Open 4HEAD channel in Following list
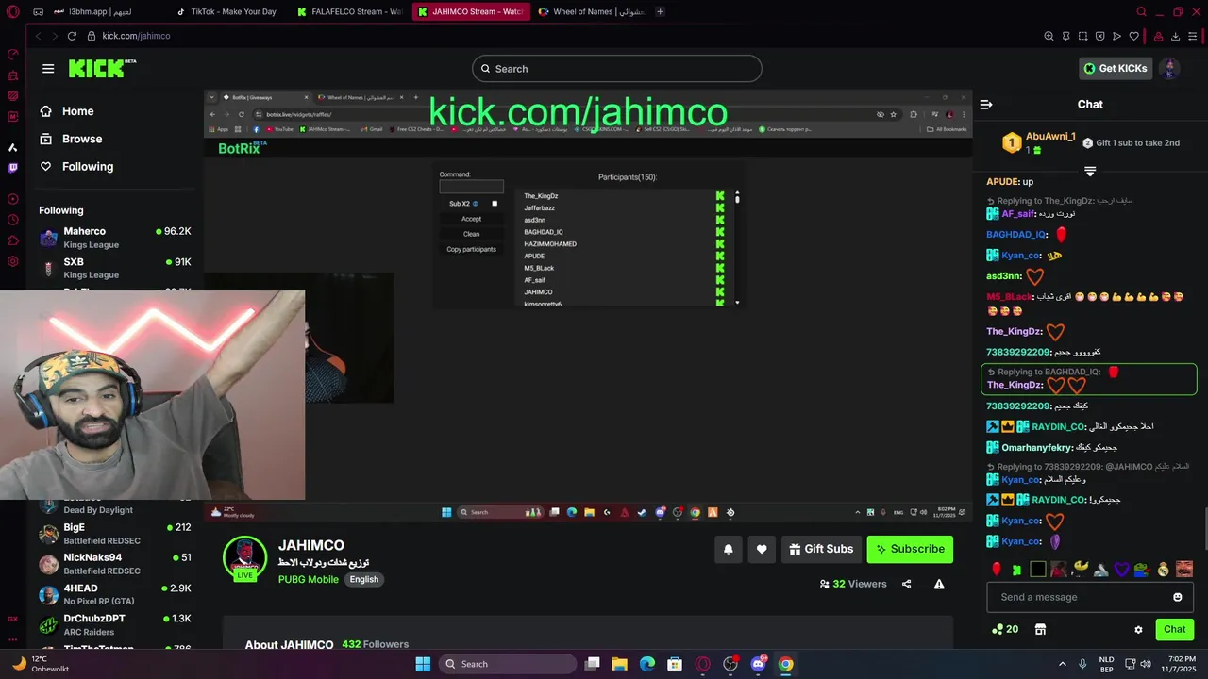 point(114,594)
